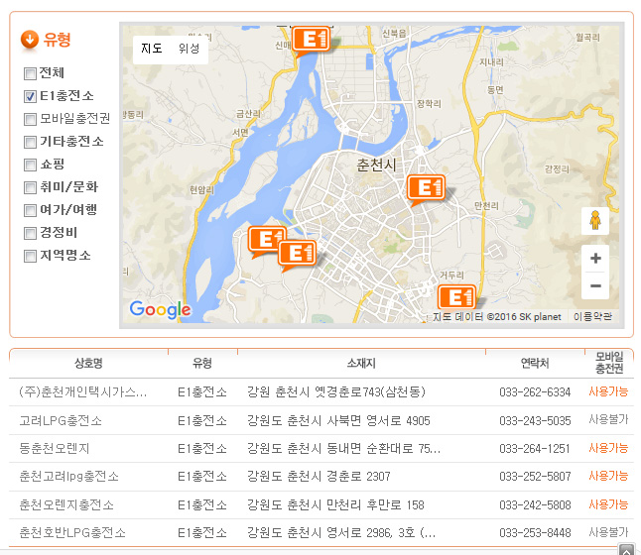Zoom out the map with minus button

tap(595, 285)
